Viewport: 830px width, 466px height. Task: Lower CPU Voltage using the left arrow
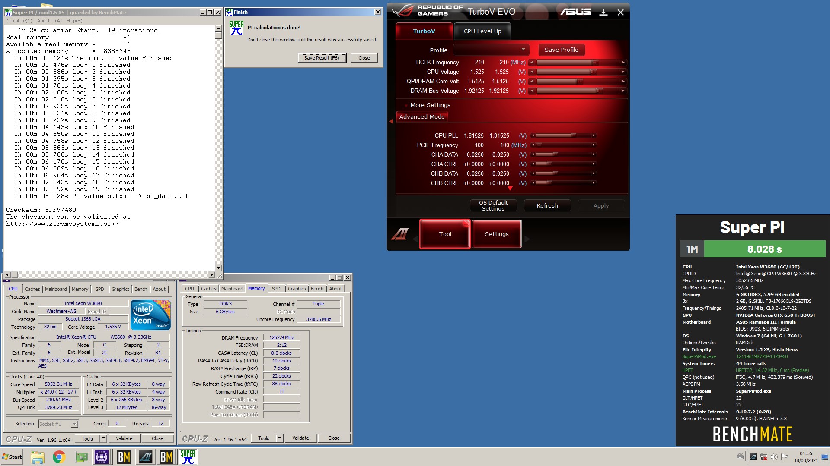tap(532, 72)
